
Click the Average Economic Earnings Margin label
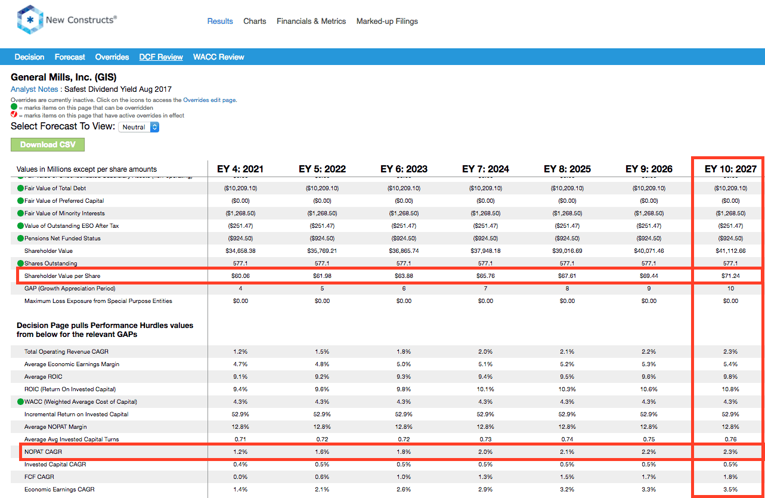72,364
